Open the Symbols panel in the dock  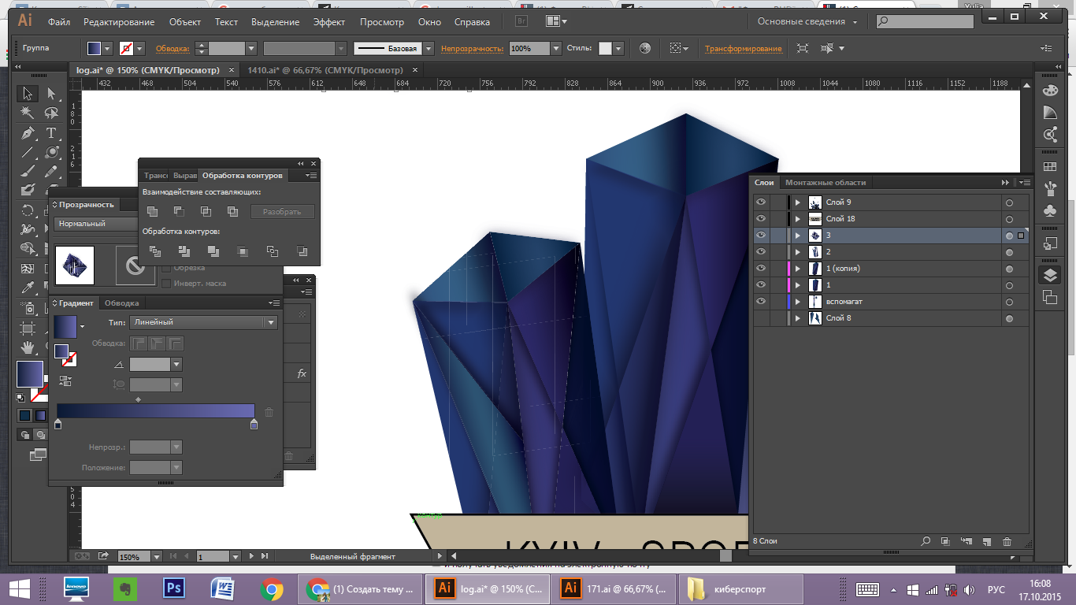pos(1049,211)
